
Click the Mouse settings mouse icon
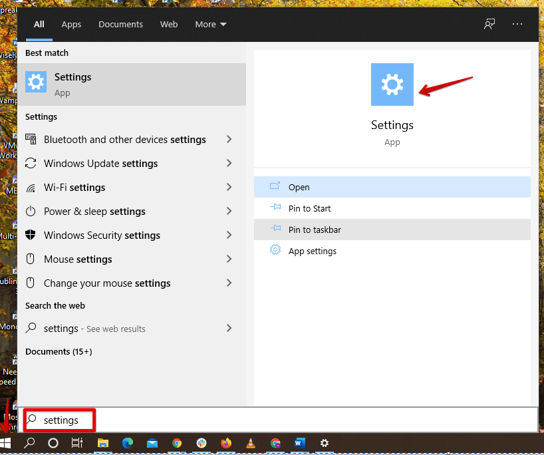(x=31, y=259)
